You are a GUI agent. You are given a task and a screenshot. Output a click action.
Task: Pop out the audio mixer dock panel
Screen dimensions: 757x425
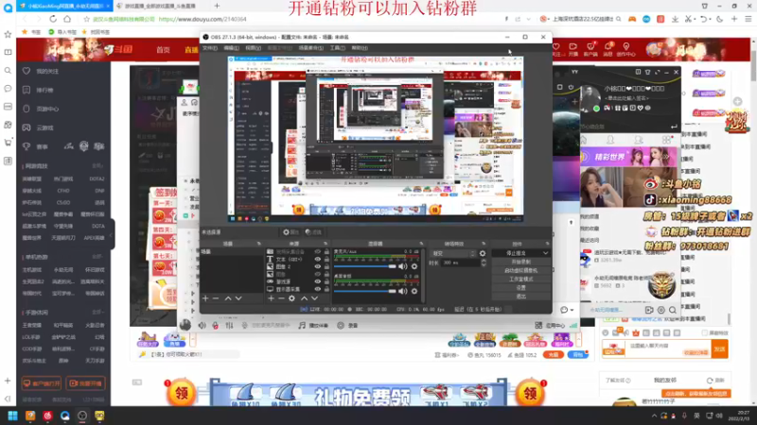(x=421, y=244)
